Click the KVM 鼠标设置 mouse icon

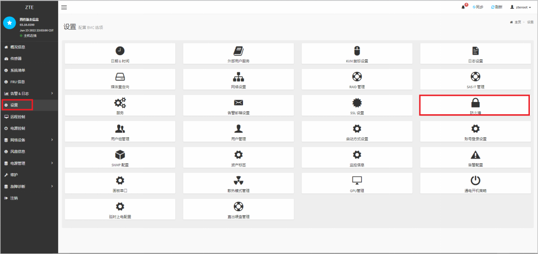coord(357,50)
